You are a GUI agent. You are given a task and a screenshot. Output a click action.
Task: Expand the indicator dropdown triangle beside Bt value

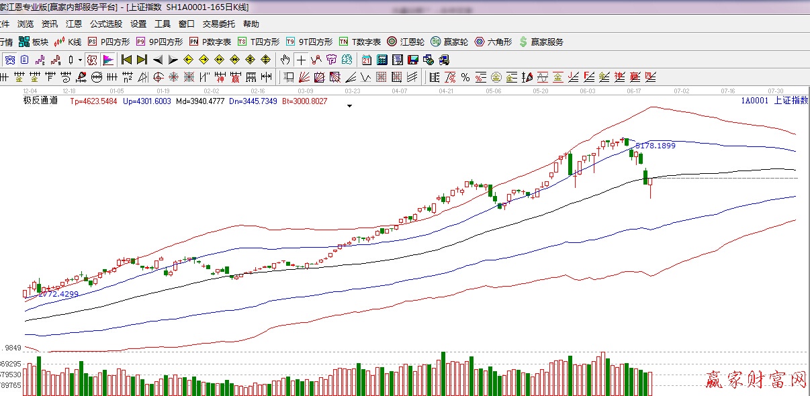[x=349, y=105]
